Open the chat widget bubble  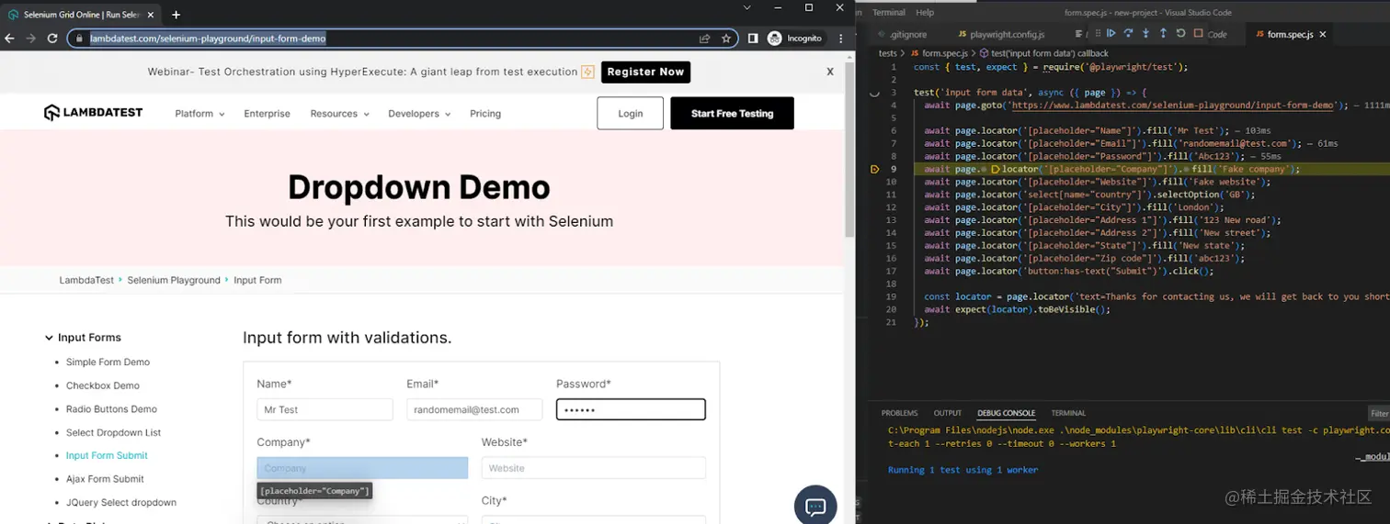(x=815, y=507)
